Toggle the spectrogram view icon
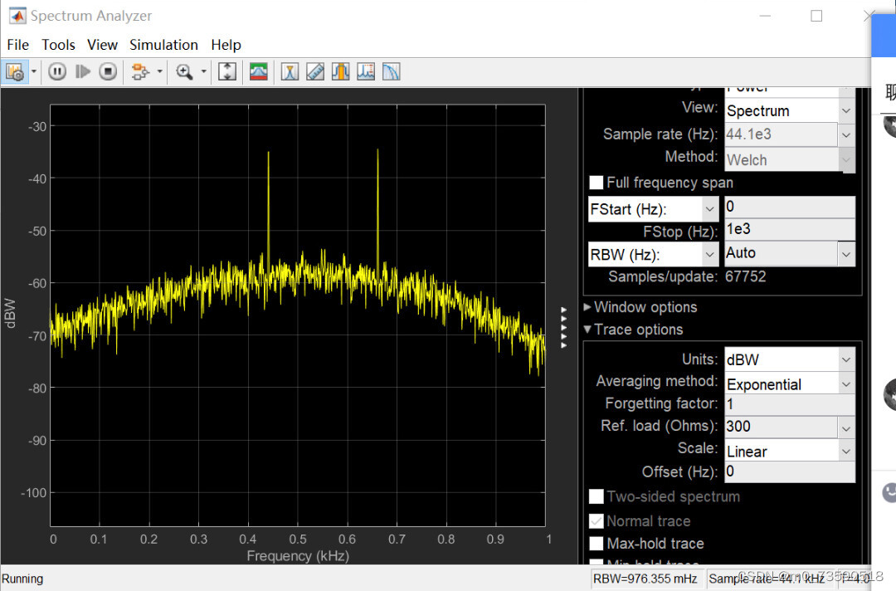Image resolution: width=896 pixels, height=591 pixels. [258, 71]
